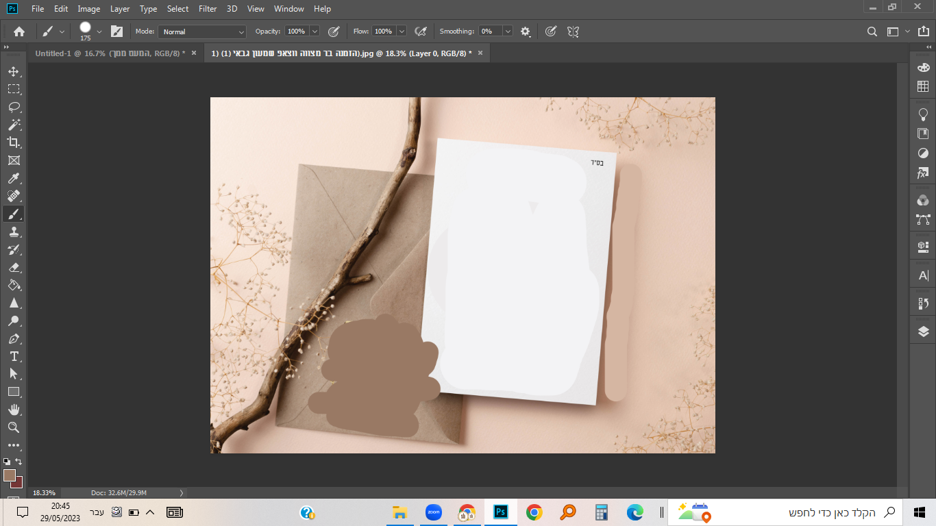
Task: Click the Home button in options bar
Action: click(19, 32)
